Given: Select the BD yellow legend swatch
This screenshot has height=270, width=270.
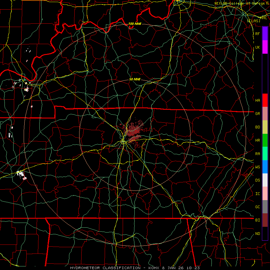Looking at the screenshot, I should [265, 127].
